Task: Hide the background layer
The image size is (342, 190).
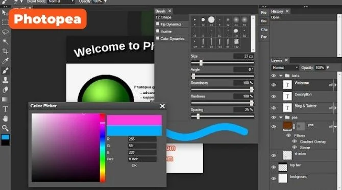Action: pos(274,179)
